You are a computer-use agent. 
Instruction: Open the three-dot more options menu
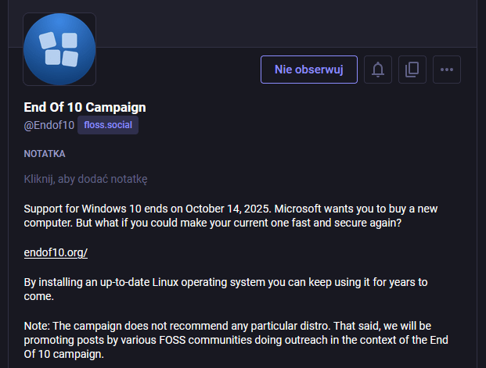coord(447,70)
